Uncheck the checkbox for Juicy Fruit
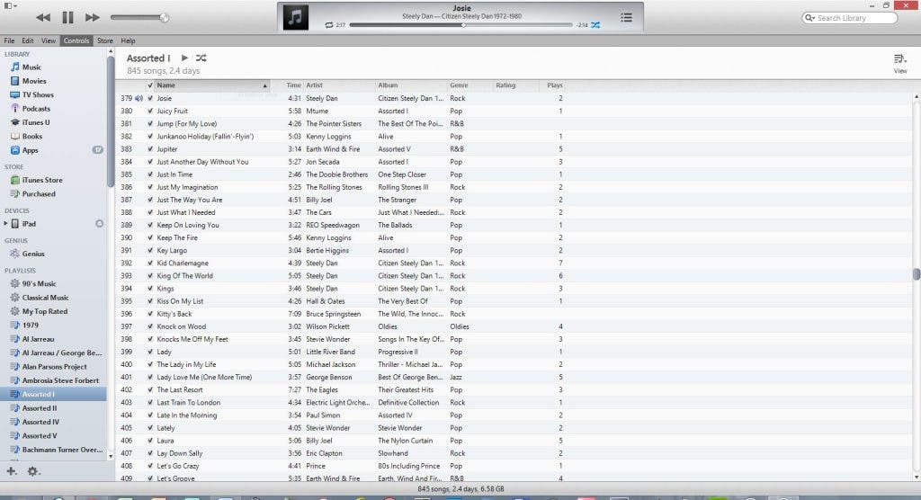 (150, 111)
